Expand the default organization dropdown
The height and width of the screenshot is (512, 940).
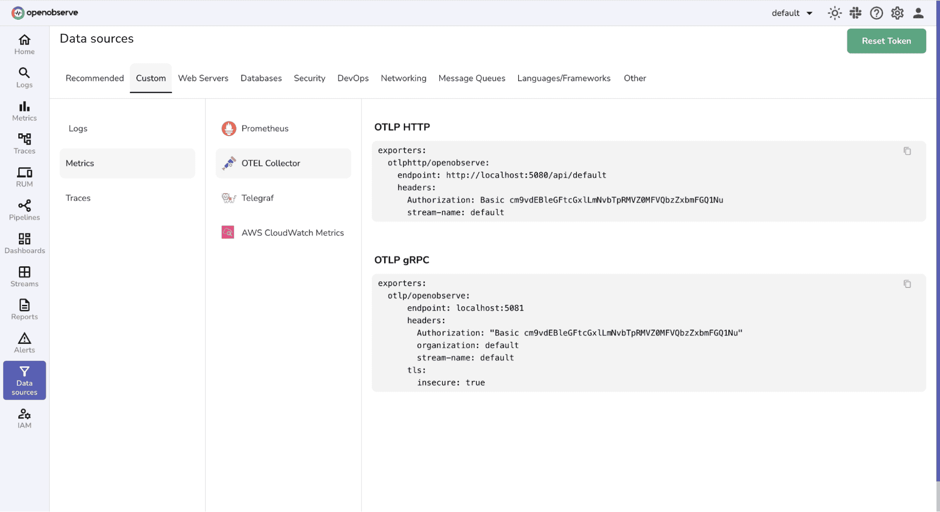tap(792, 13)
